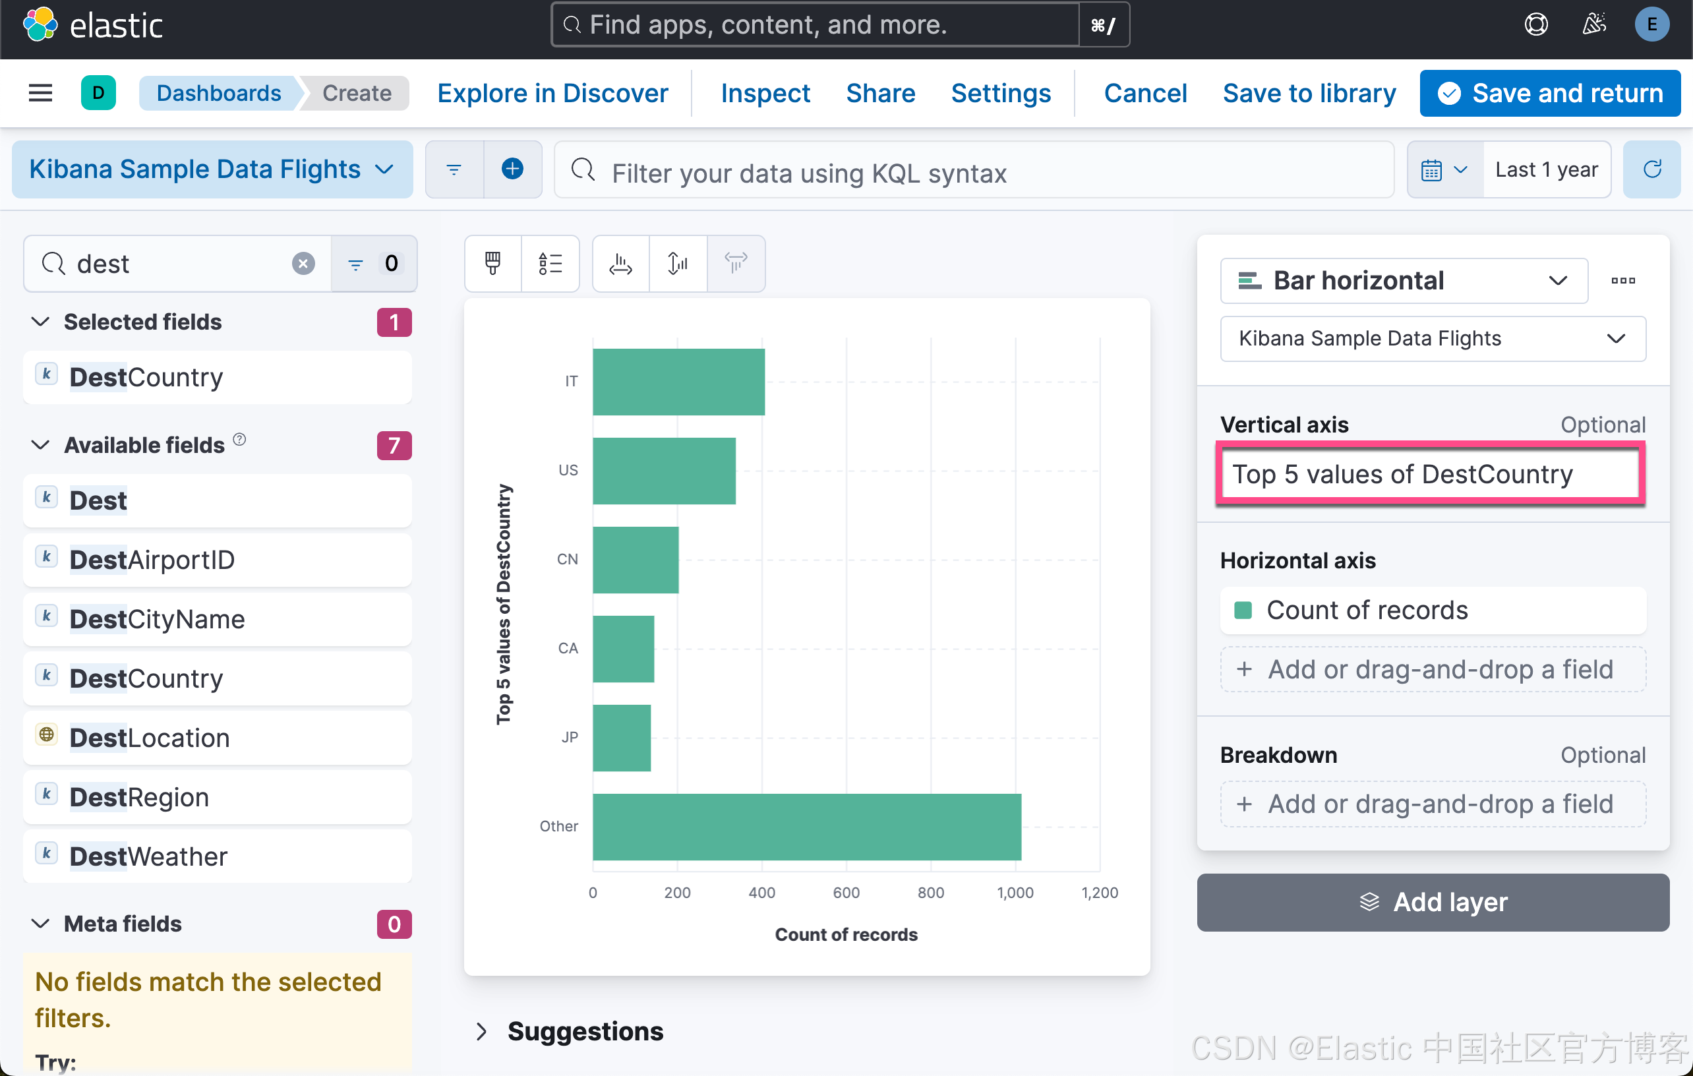Click the visual options paintbrush icon
The width and height of the screenshot is (1693, 1076).
492,264
